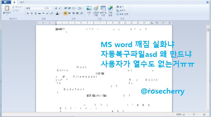Expand the 사진 picture options arrow

[89, 15]
